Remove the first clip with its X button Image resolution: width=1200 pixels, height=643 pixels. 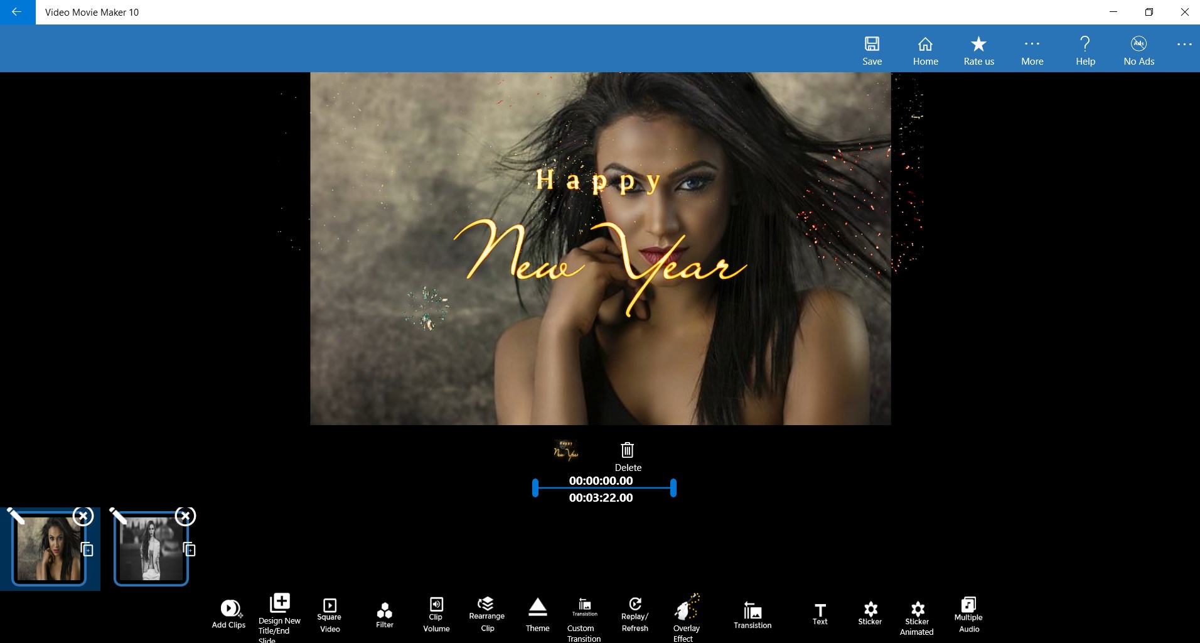click(x=83, y=516)
